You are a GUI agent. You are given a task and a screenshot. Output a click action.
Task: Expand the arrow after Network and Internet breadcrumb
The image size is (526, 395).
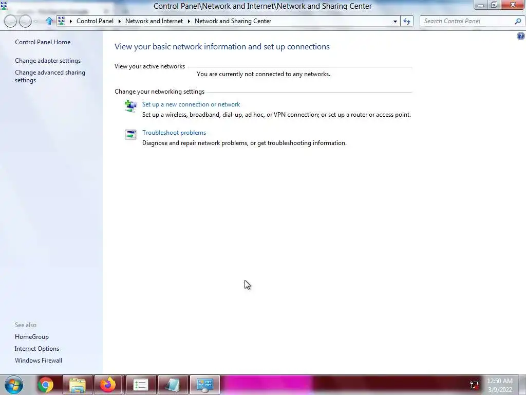pos(189,21)
